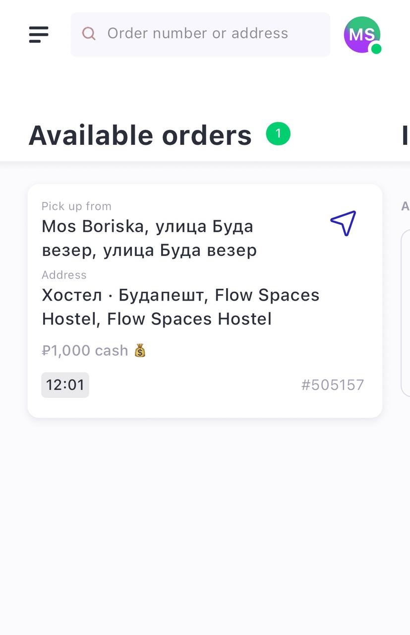Focus the Order number or address field
The image size is (410, 635).
click(200, 34)
